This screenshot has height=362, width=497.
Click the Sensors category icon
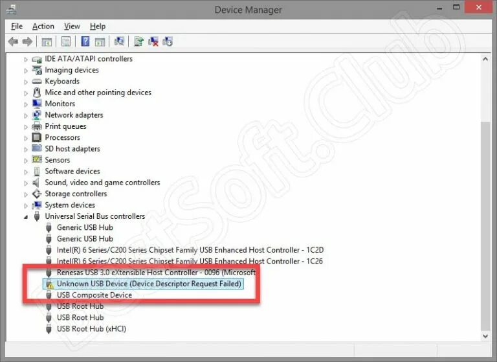coord(37,159)
